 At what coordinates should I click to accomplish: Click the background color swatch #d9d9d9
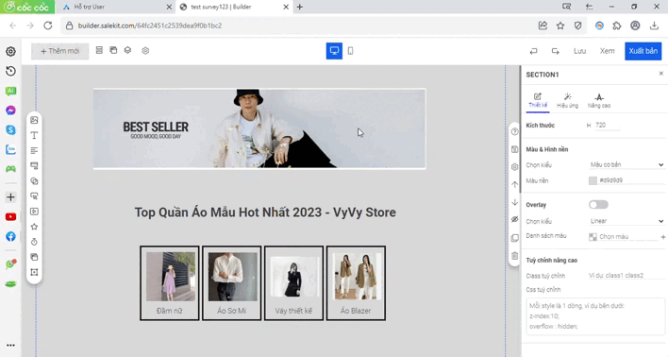click(593, 180)
